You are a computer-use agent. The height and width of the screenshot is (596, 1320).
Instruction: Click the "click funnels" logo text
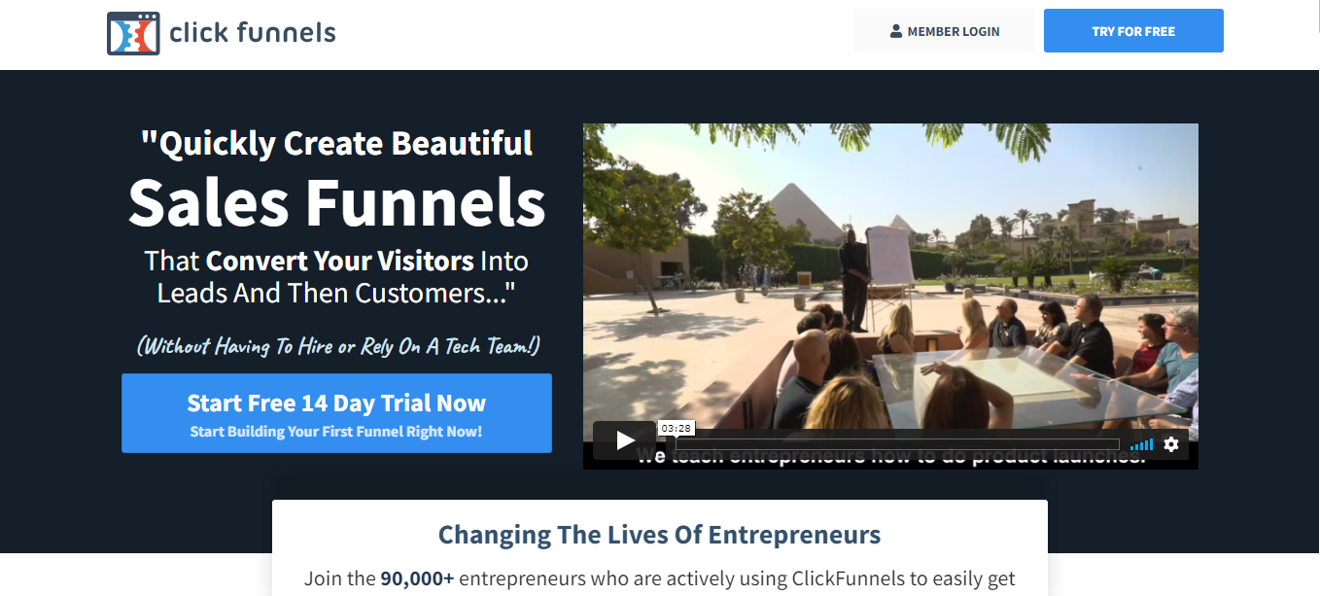coord(253,32)
